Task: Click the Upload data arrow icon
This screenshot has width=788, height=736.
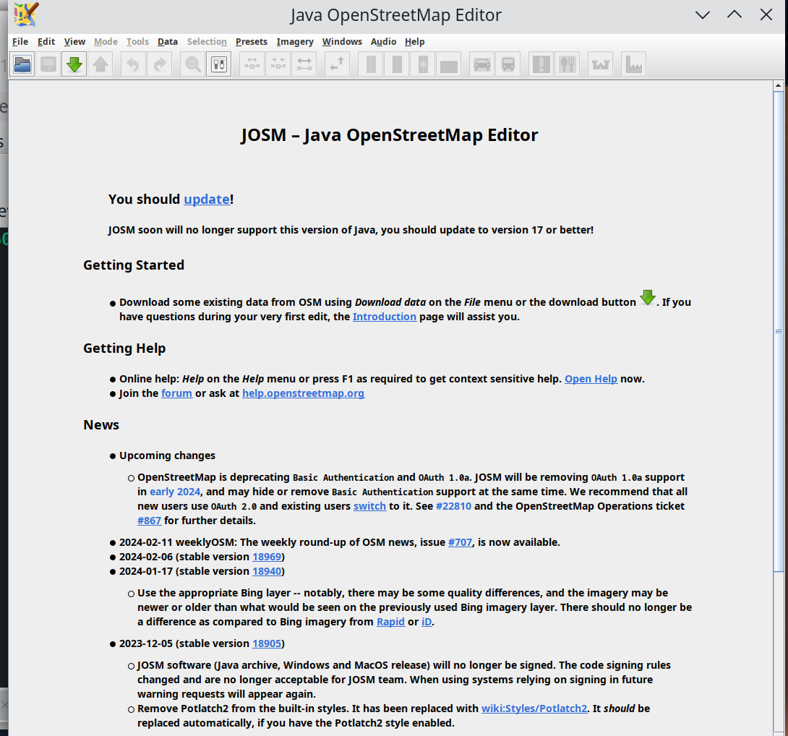Action: click(100, 64)
